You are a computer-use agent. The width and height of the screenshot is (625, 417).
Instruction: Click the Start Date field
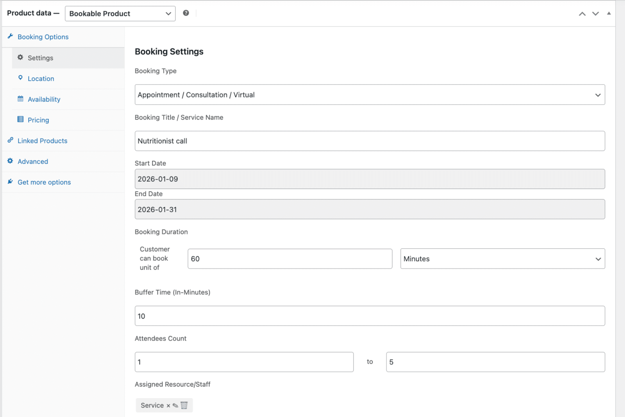point(370,179)
